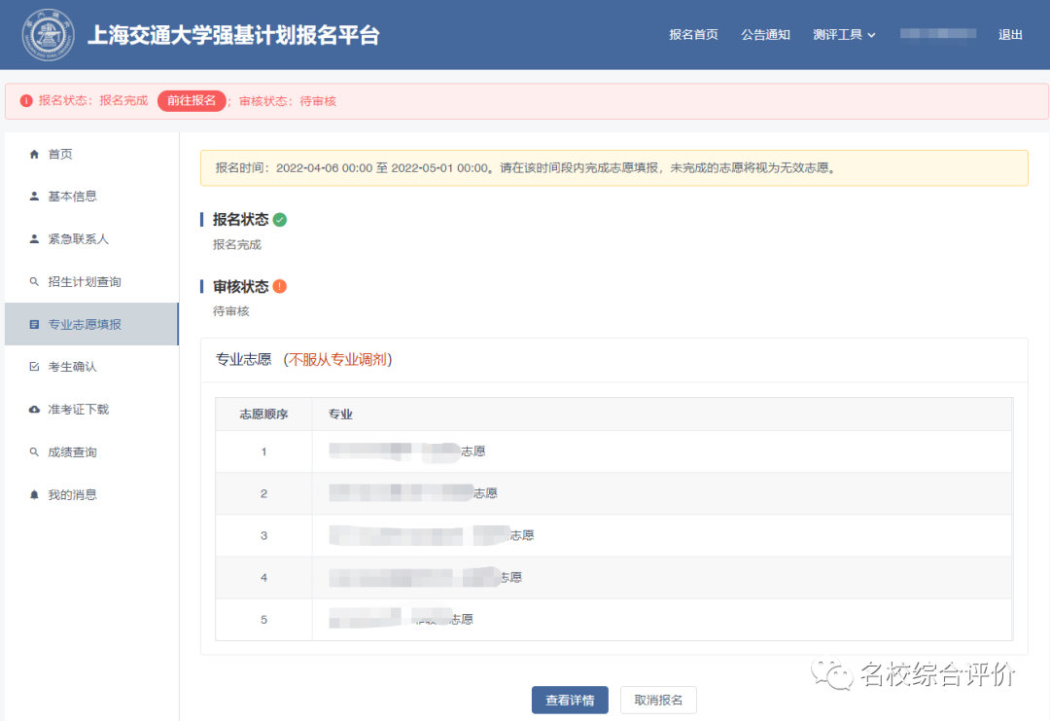1050x721 pixels.
Task: Click the bell icon beside 我的消息
Action: [x=35, y=494]
